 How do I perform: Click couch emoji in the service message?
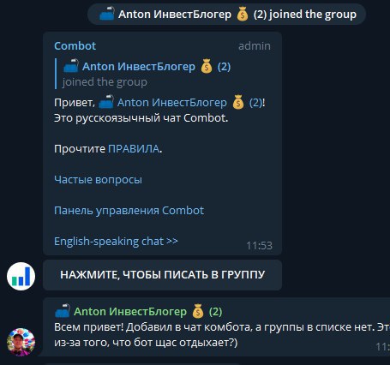pos(107,14)
